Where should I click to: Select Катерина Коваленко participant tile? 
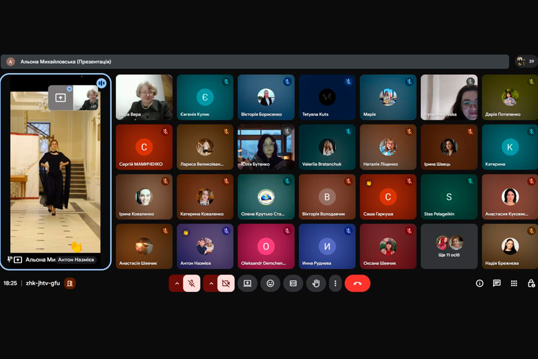(x=205, y=197)
